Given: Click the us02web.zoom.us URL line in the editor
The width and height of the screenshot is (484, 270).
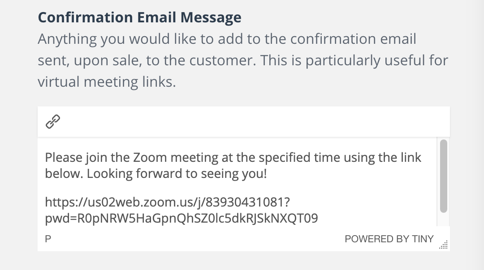Looking at the screenshot, I should (167, 202).
